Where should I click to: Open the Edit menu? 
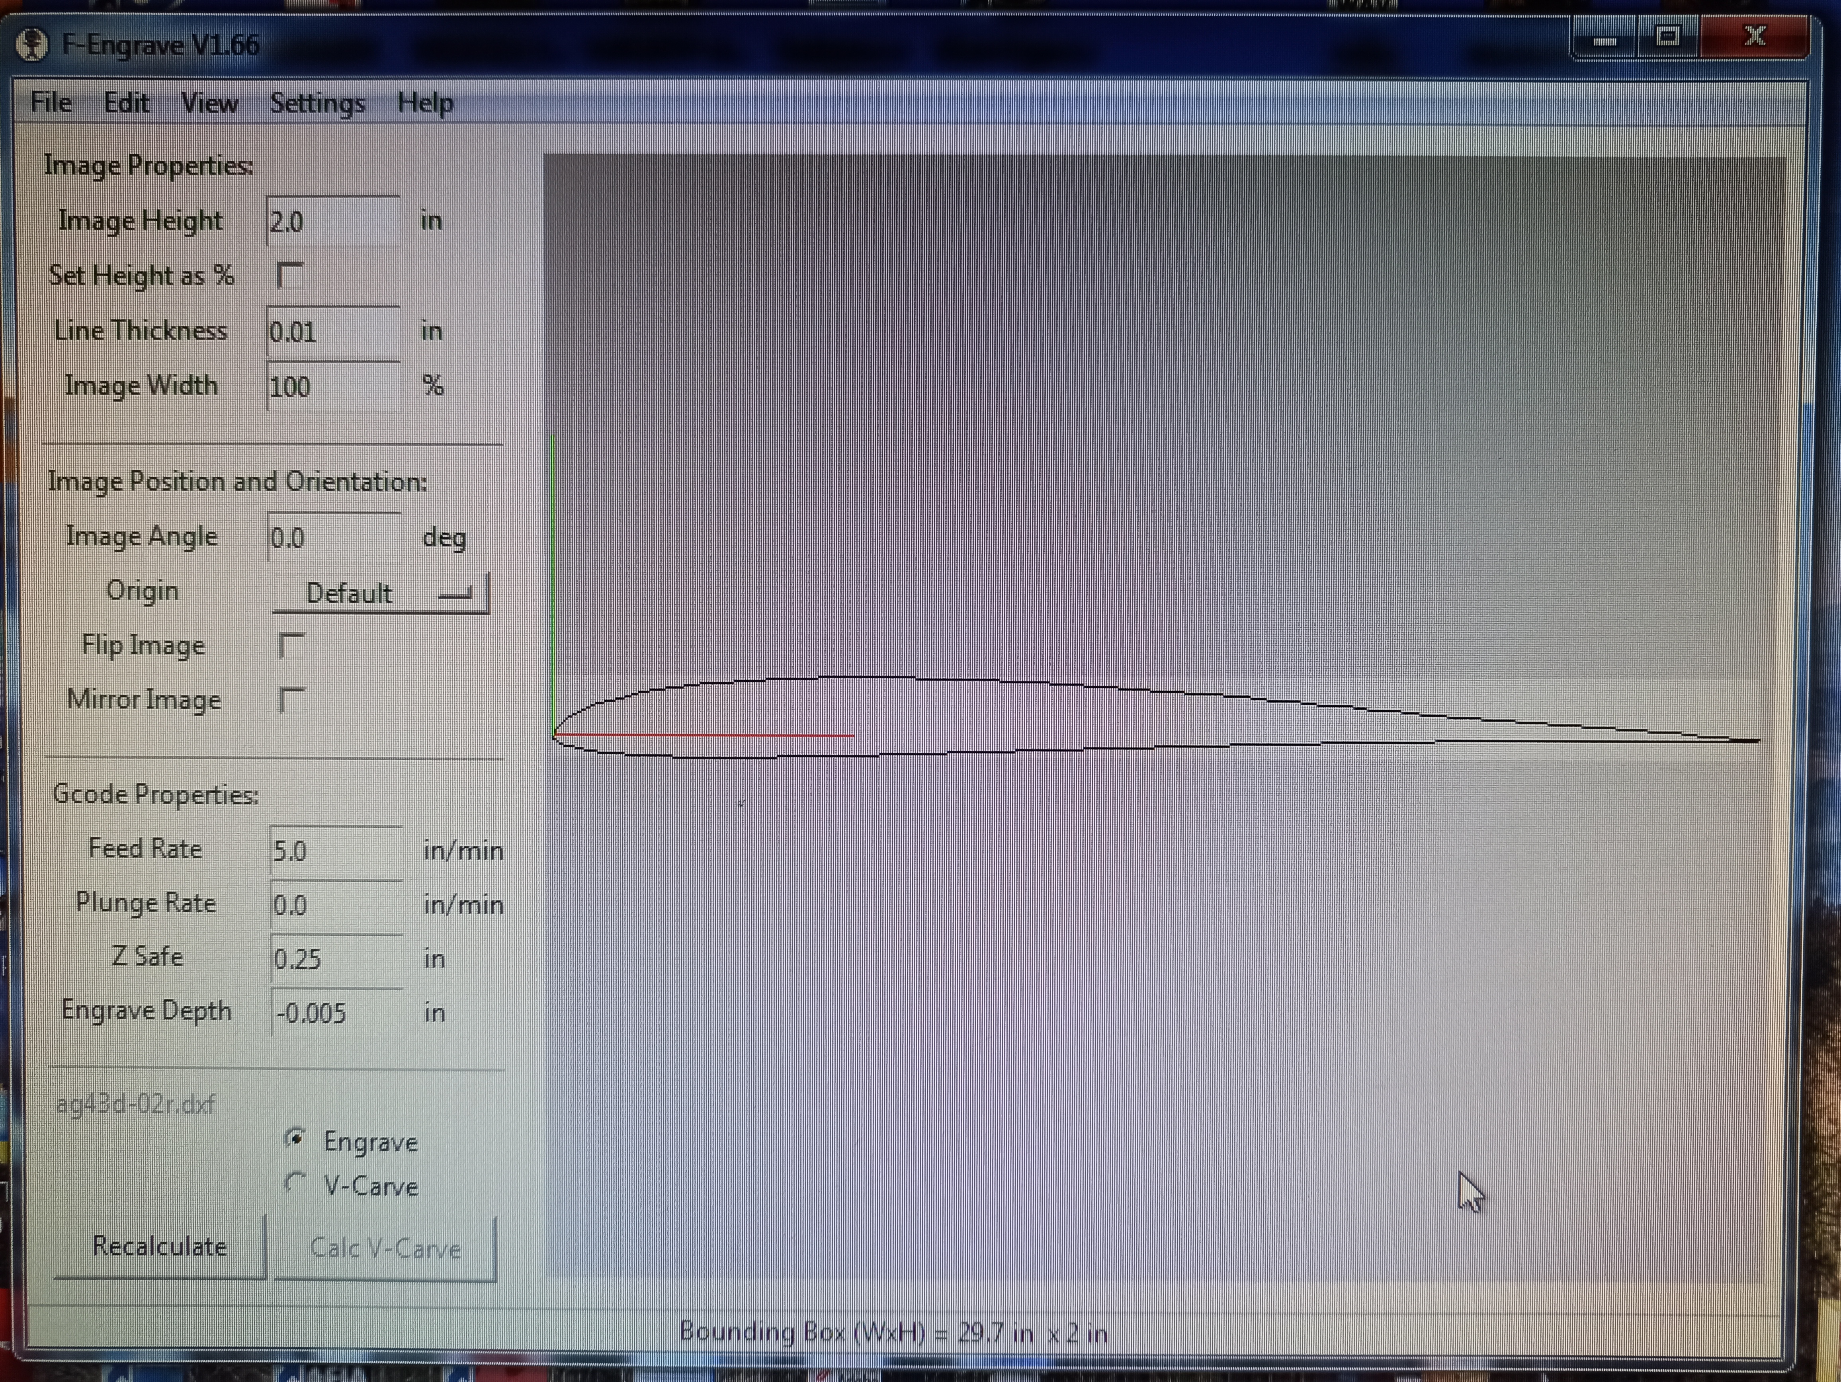pos(127,102)
